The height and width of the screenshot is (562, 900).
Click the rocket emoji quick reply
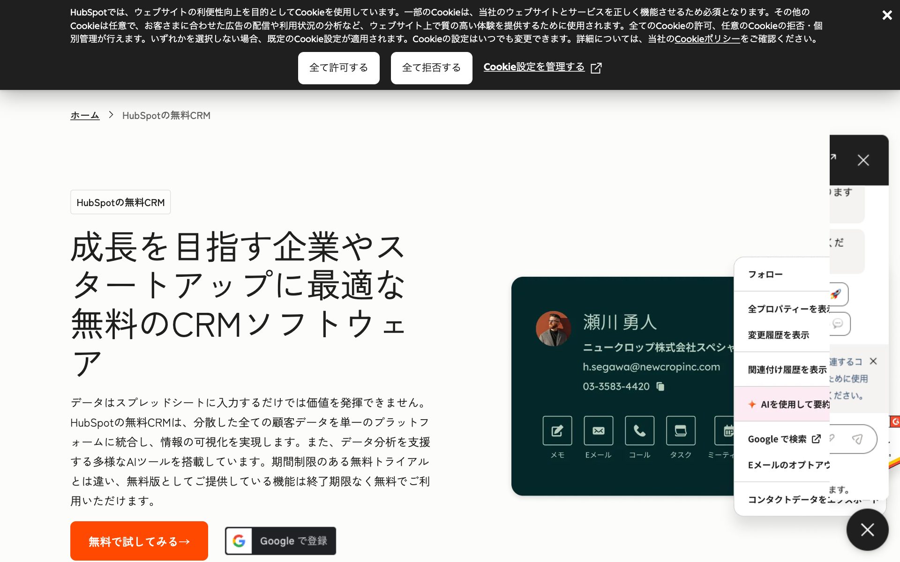(838, 294)
